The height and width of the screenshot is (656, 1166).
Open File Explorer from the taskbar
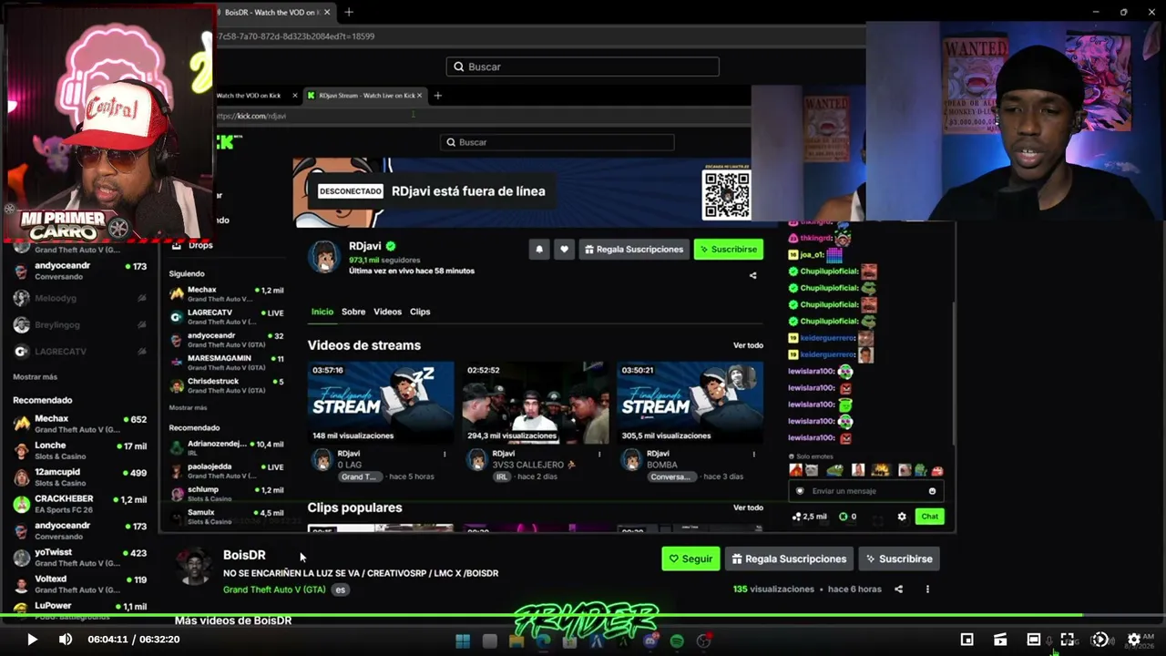[x=517, y=641]
